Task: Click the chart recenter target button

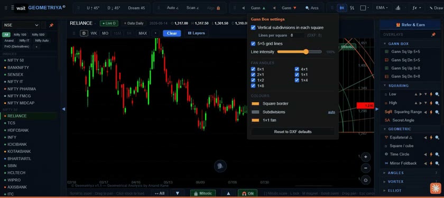Action: [366, 180]
